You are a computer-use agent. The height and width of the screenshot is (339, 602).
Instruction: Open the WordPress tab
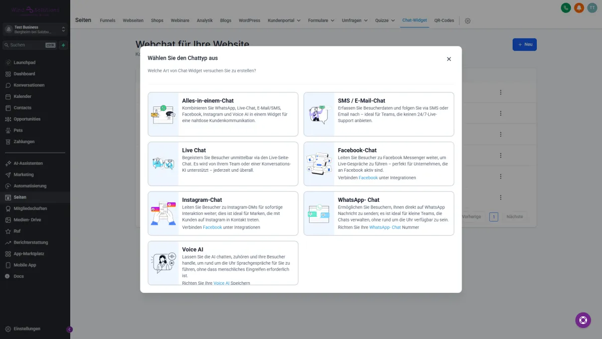[x=249, y=21]
